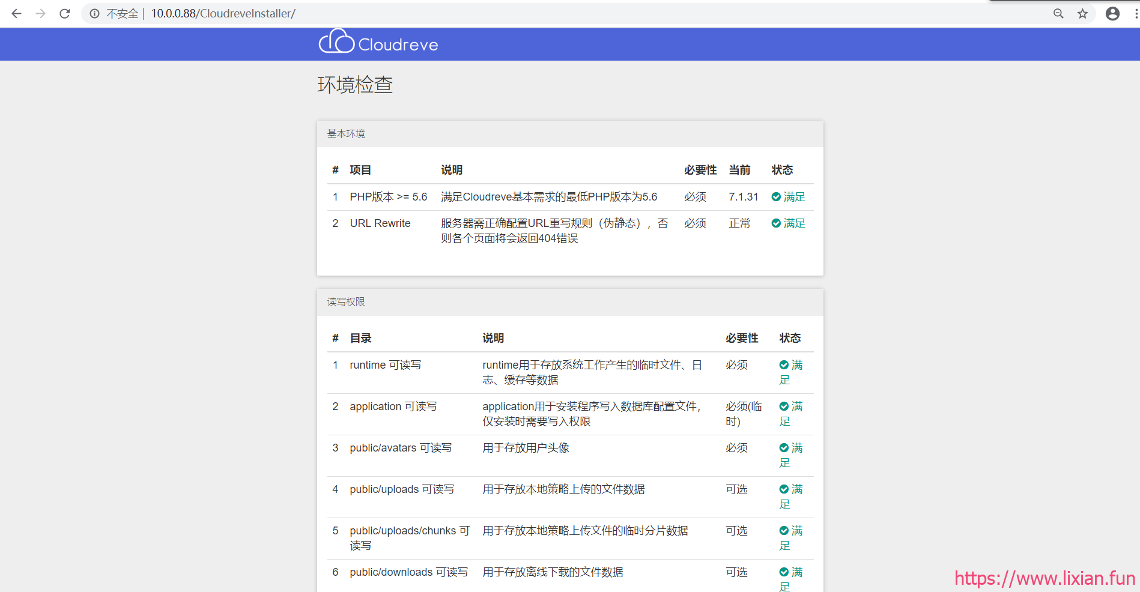Click '用于存放用户头像' description
1140x592 pixels.
click(526, 448)
